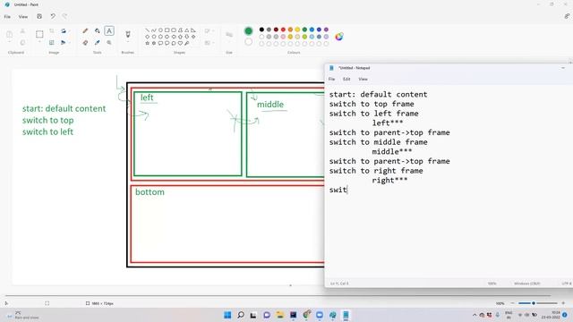
Task: Click the Resize image icon
Action: (52, 43)
